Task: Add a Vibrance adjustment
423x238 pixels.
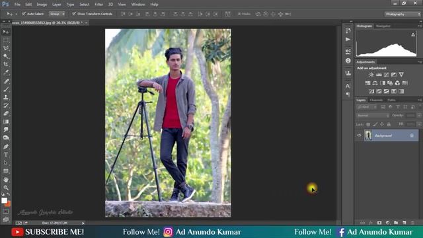Action: coord(401,75)
